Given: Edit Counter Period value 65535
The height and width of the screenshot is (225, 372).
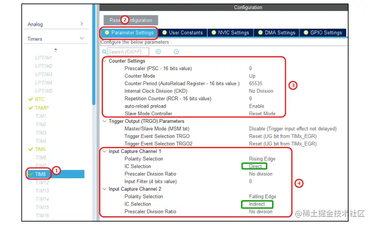Looking at the screenshot, I should click(x=255, y=84).
